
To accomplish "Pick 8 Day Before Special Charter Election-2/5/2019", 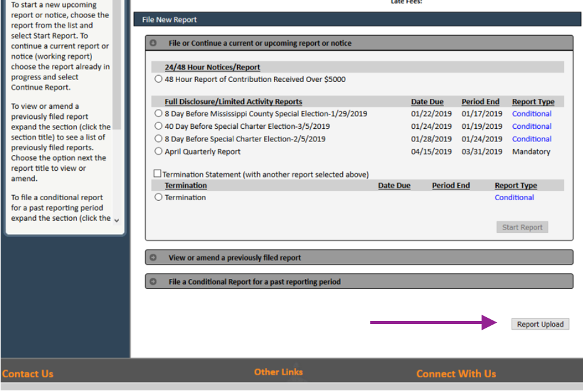I will coord(158,139).
